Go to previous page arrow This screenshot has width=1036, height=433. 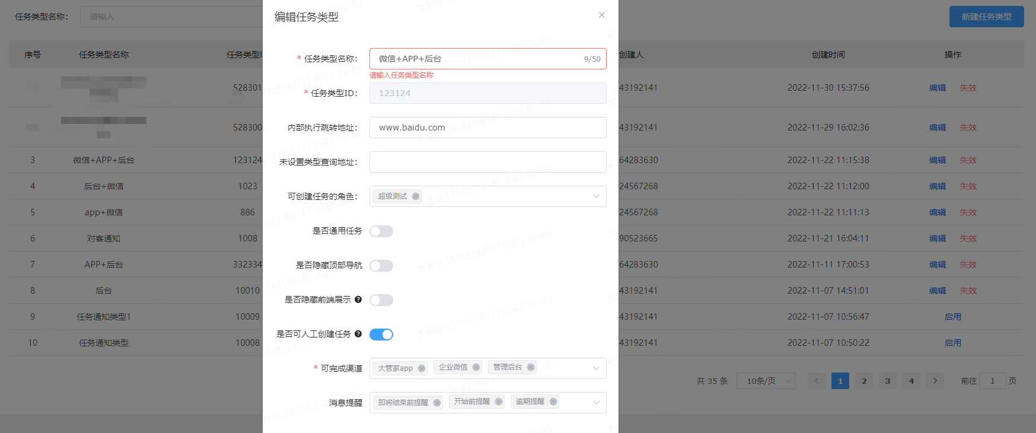click(817, 381)
